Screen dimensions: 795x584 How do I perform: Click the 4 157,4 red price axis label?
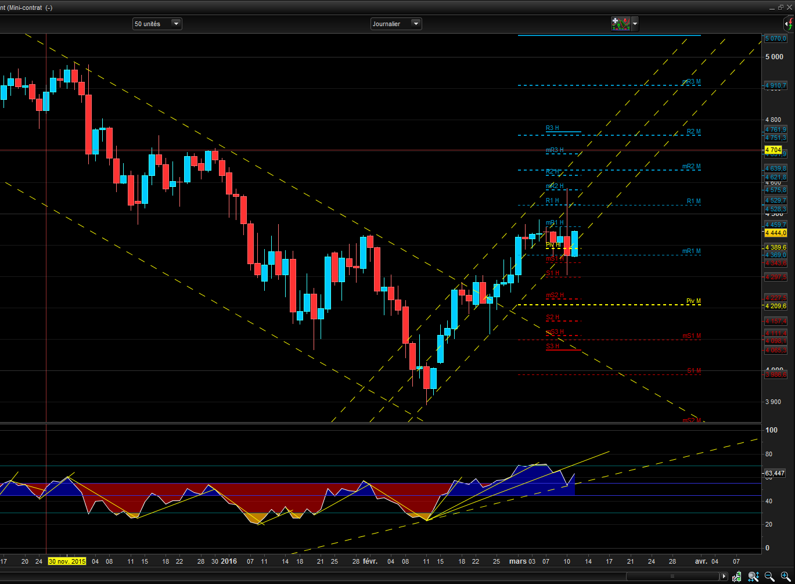[775, 321]
